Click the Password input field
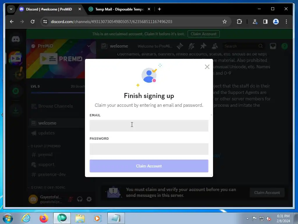The width and height of the screenshot is (298, 224). point(149,149)
